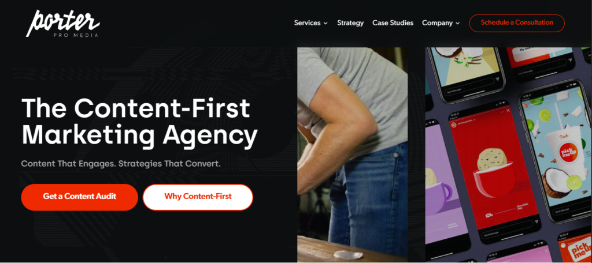Click the main headline Content-First Marketing Agency

(139, 122)
